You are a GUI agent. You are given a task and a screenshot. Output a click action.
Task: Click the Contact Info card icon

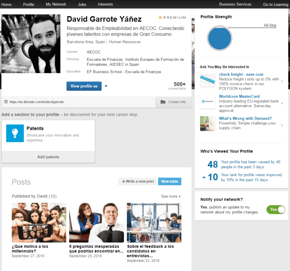(x=163, y=102)
